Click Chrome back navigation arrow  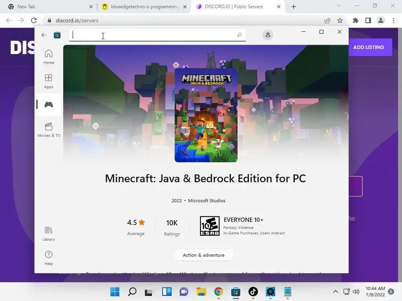tap(9, 20)
